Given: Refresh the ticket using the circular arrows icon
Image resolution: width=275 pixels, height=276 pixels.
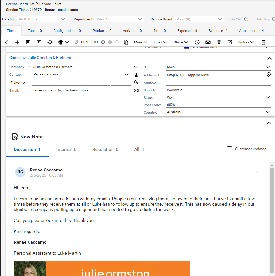Looking at the screenshot, I should 50,42.
